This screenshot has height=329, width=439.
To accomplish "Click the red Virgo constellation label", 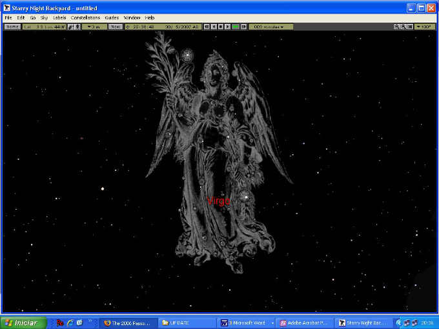I will [219, 201].
